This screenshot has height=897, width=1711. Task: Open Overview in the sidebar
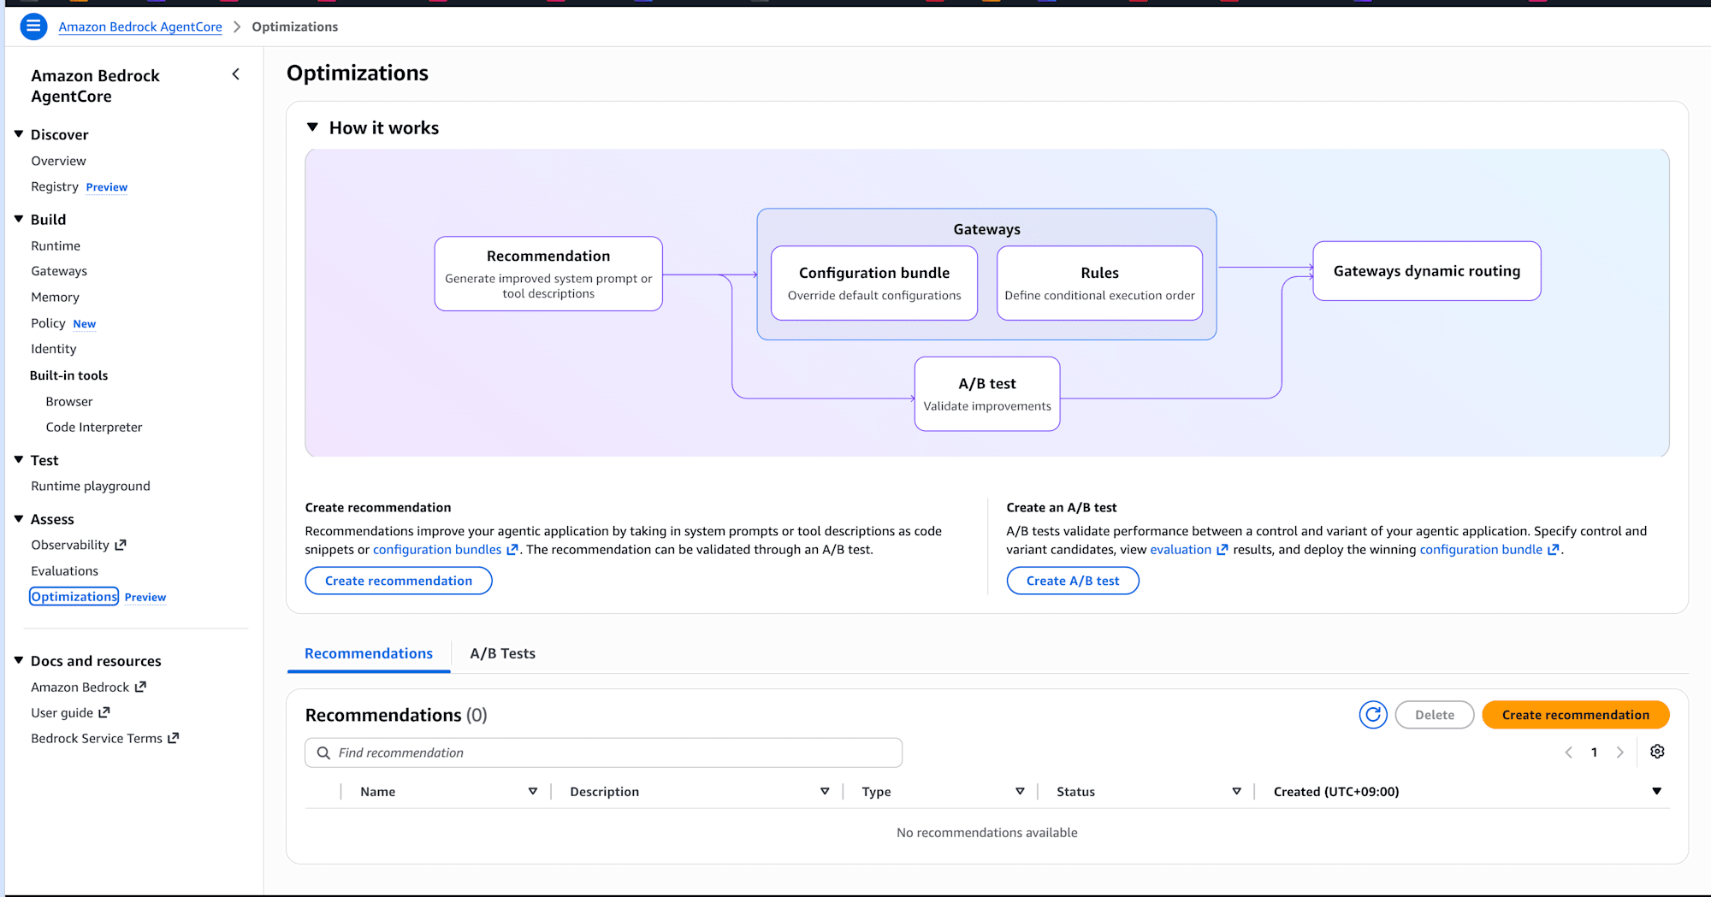pyautogui.click(x=58, y=161)
